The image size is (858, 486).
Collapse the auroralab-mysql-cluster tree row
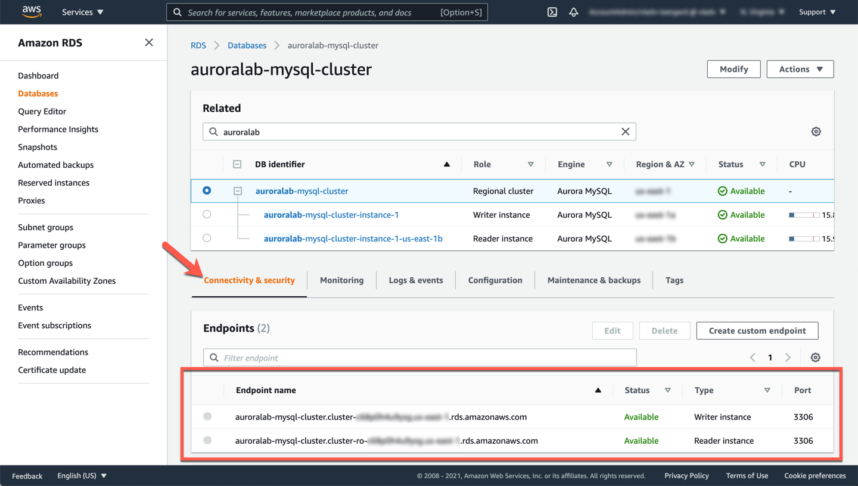click(238, 191)
